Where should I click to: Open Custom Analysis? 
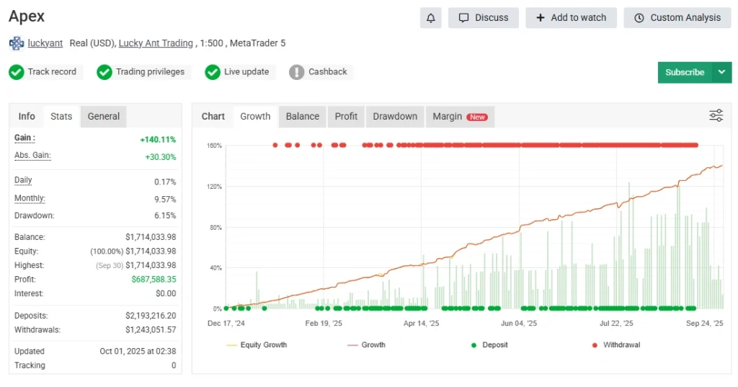677,18
